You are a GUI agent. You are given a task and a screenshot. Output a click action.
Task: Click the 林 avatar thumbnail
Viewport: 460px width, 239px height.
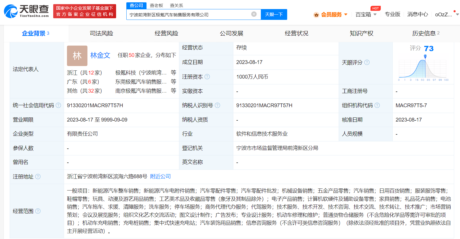click(x=77, y=56)
